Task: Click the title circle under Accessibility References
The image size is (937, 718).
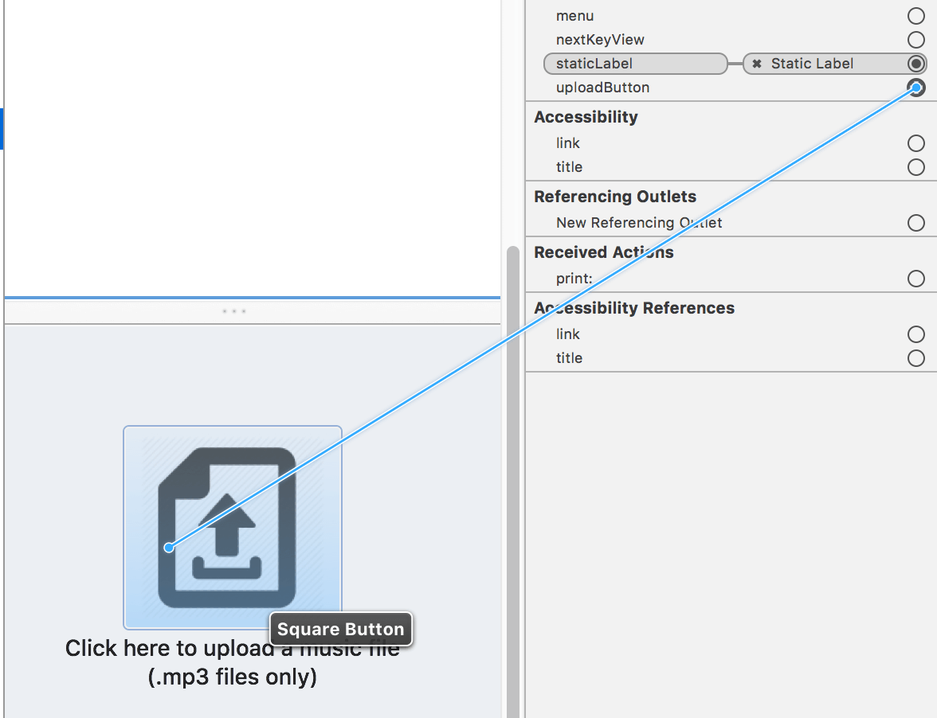Action: click(916, 358)
